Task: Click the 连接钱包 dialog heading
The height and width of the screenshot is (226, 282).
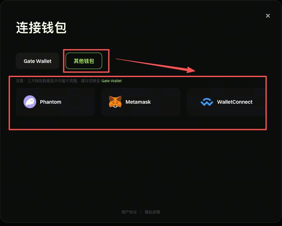Action: click(41, 28)
